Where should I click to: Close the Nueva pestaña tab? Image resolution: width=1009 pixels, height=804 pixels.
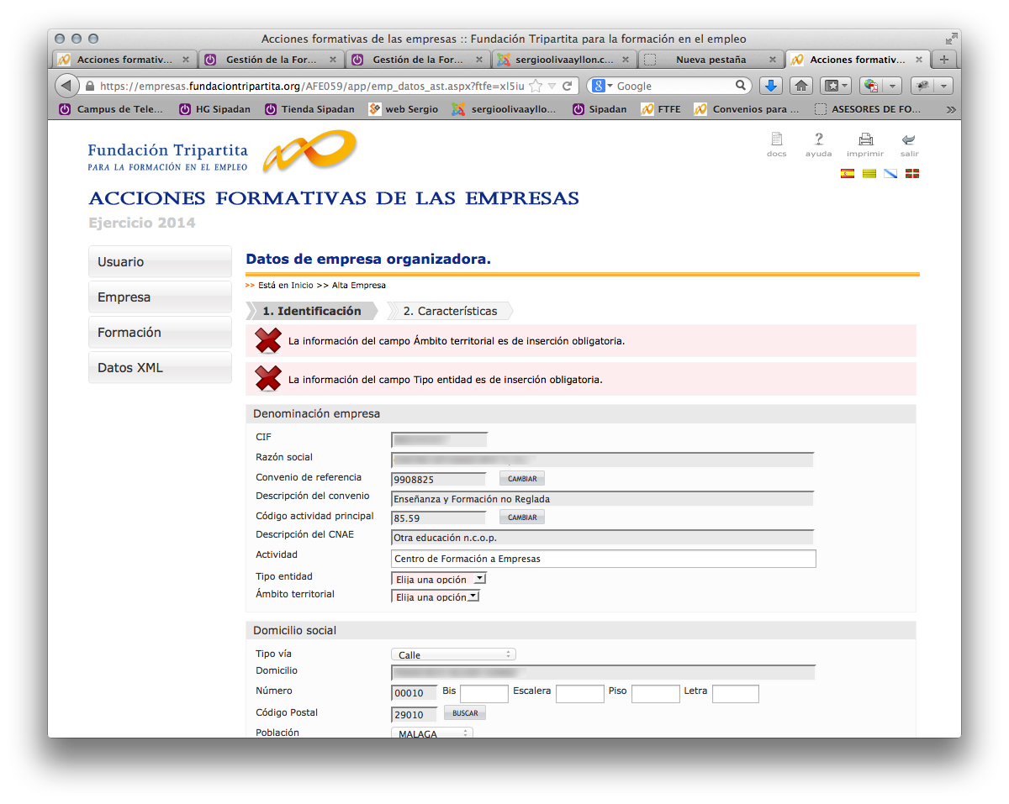pos(772,60)
